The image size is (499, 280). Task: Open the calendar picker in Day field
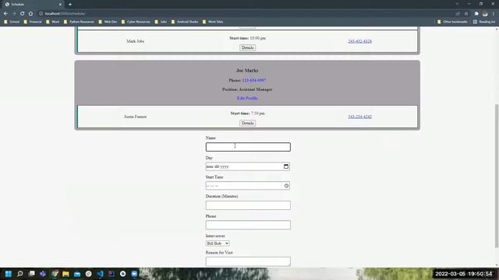click(x=286, y=166)
